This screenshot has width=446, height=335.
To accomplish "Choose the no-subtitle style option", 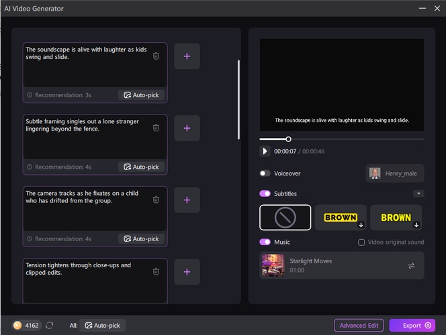I will coord(285,218).
